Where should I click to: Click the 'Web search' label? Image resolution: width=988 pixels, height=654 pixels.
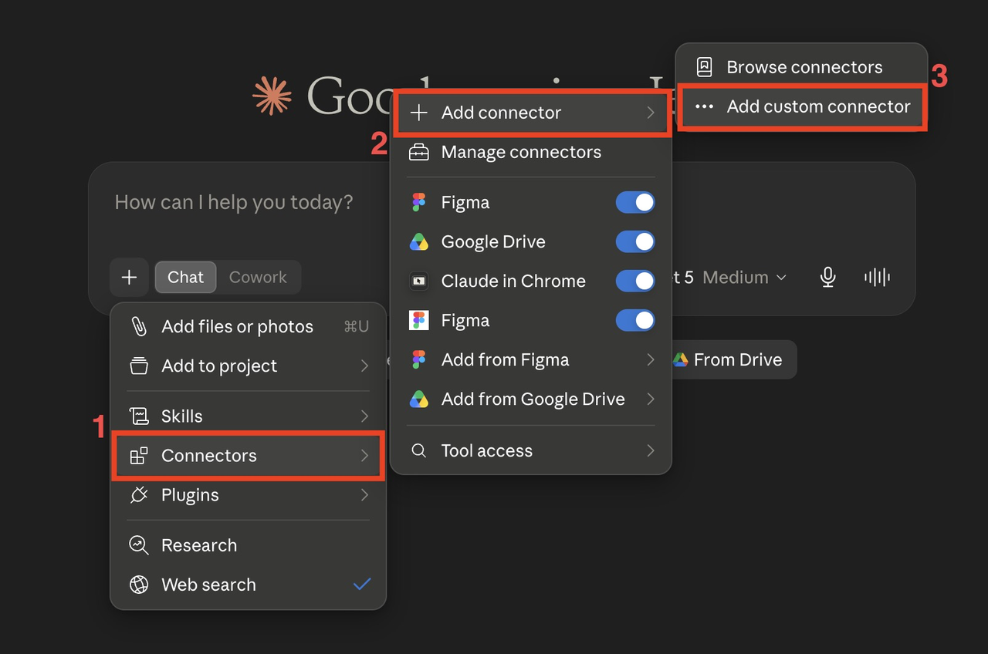pyautogui.click(x=208, y=585)
